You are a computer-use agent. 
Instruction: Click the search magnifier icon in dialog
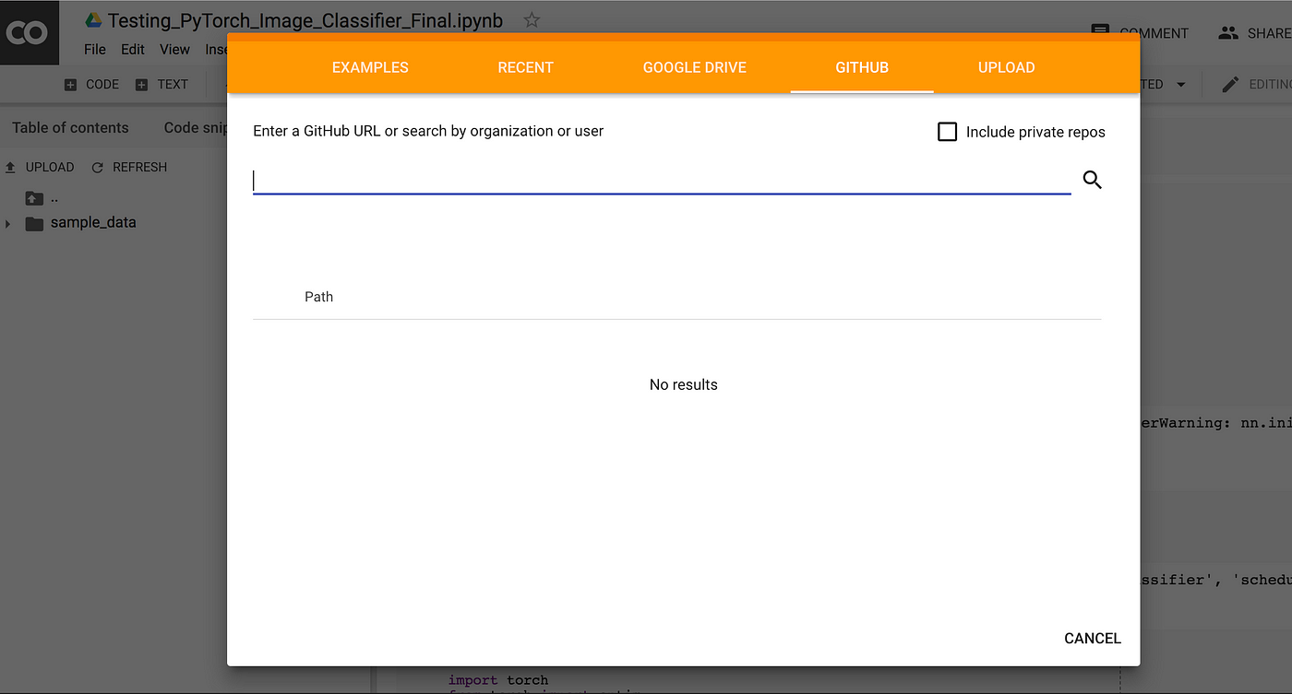coord(1093,180)
